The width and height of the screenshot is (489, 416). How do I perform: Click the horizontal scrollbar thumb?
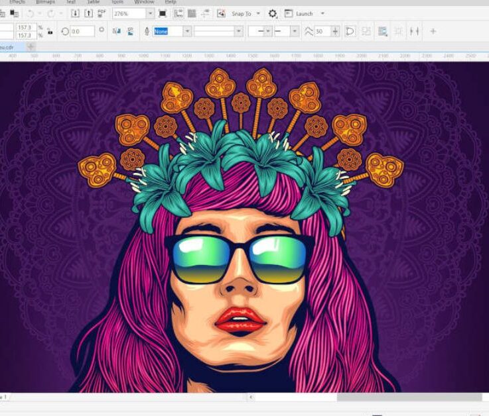(409, 397)
